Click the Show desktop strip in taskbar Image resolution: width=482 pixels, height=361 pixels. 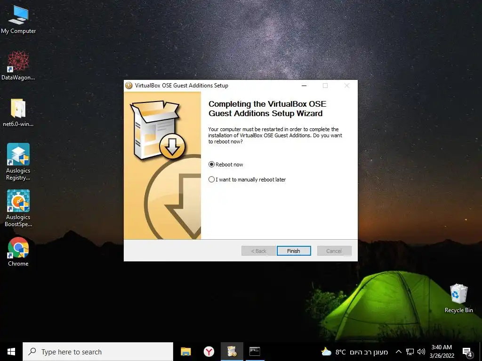click(481, 352)
